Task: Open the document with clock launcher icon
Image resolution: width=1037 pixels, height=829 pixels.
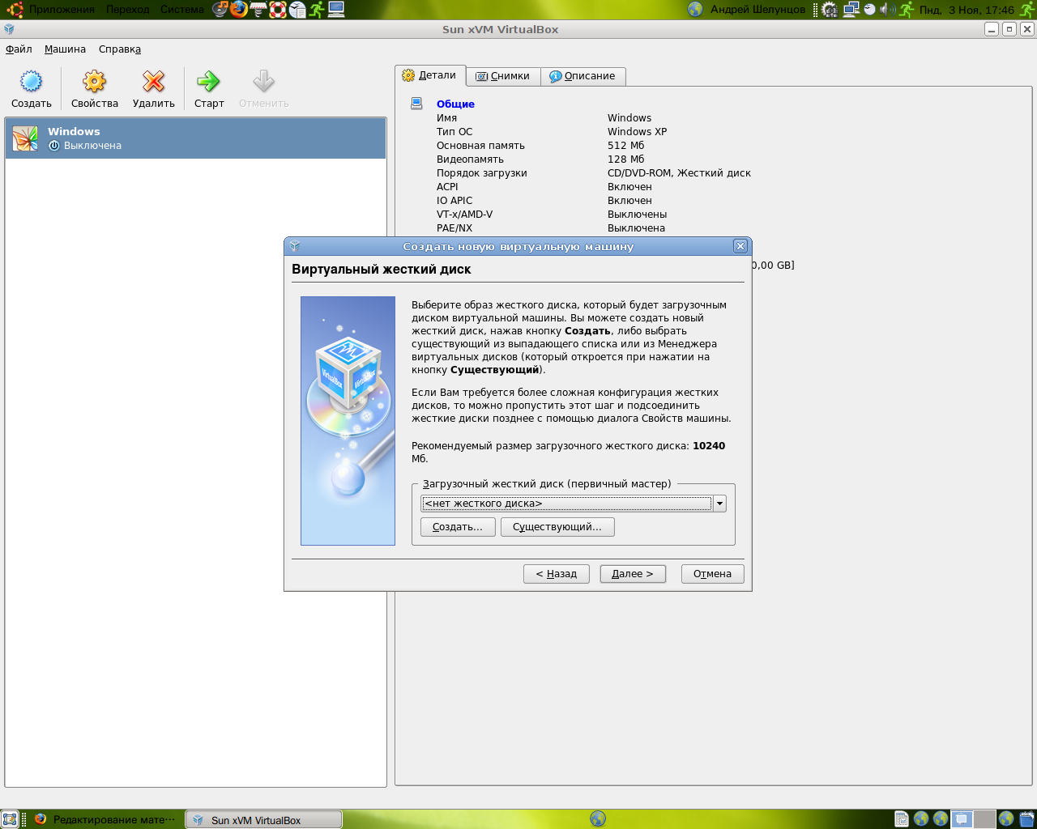Action: (x=297, y=10)
